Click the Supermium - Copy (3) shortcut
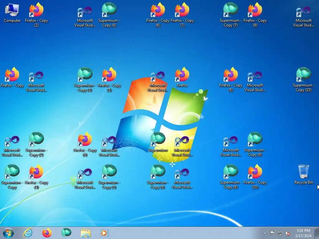Viewport: 319px width, 239px height. click(x=85, y=80)
